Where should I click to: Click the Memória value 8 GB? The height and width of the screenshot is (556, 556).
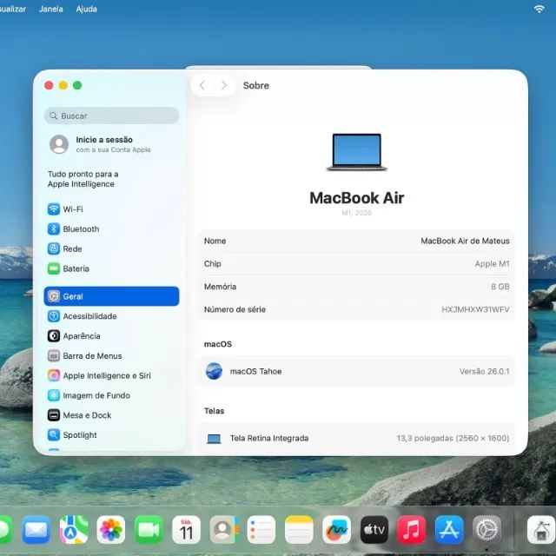tap(500, 287)
